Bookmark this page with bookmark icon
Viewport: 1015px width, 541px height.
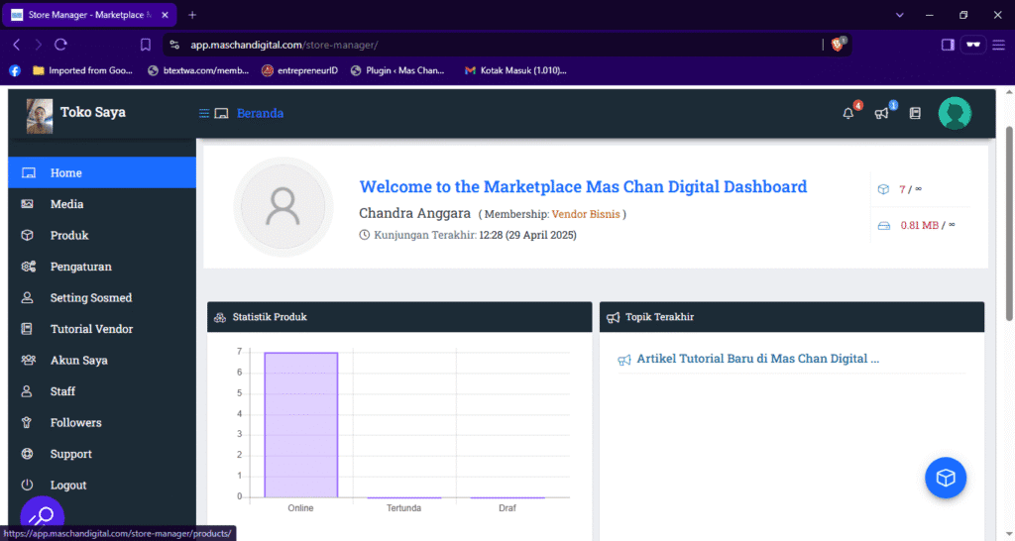[145, 45]
